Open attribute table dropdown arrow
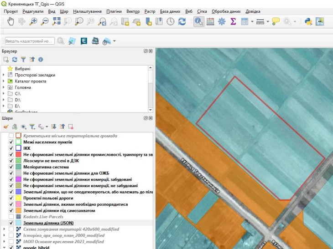This screenshot has height=249, width=333. coord(252,21)
